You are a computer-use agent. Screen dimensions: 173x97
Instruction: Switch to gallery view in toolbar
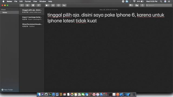click(x=27, y=5)
